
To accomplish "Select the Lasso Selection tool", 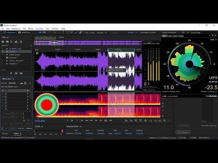I will pyautogui.click(x=72, y=33).
